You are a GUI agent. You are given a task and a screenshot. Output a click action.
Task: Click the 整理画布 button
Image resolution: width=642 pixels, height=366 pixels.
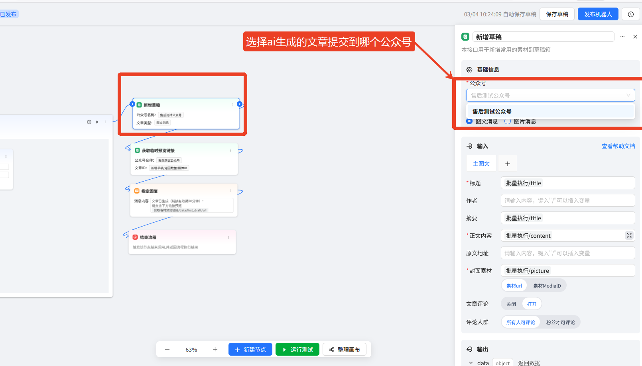click(345, 349)
